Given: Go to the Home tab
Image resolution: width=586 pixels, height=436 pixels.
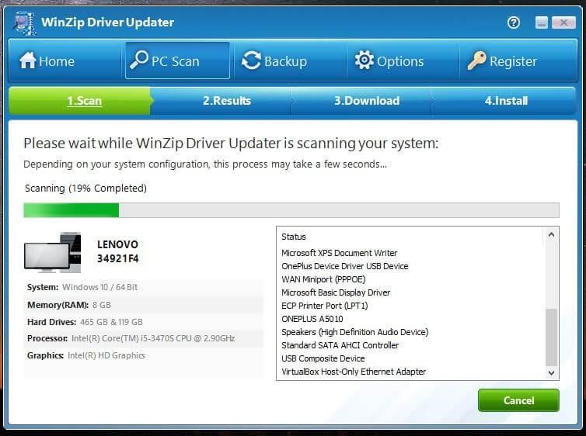Looking at the screenshot, I should tap(65, 61).
